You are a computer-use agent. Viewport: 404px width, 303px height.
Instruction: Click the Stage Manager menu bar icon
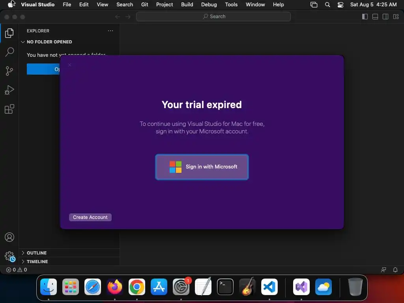pyautogui.click(x=314, y=5)
